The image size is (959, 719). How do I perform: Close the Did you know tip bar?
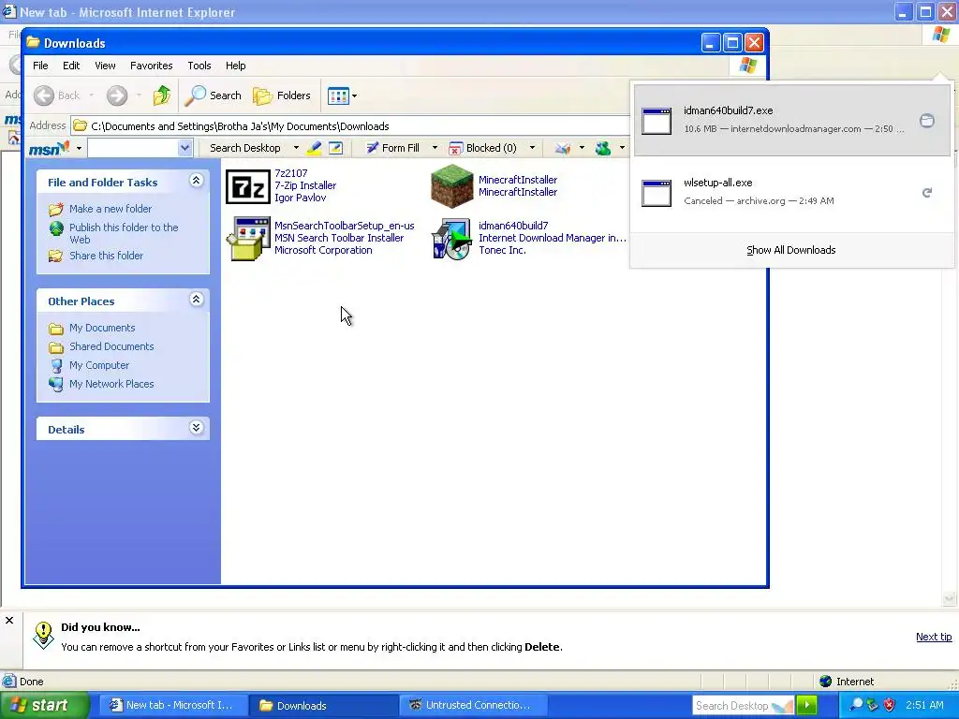click(9, 620)
